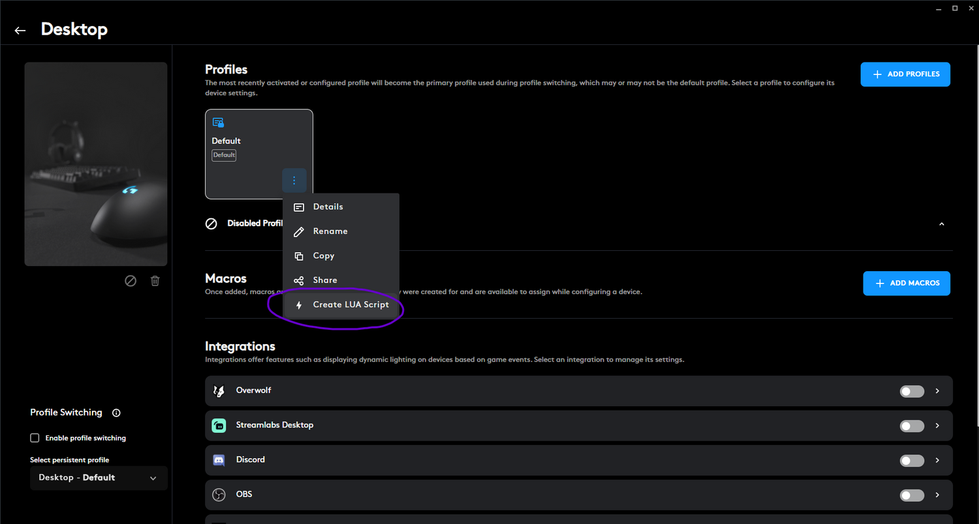Click the trash delete icon under the device image
The width and height of the screenshot is (979, 524).
point(155,281)
